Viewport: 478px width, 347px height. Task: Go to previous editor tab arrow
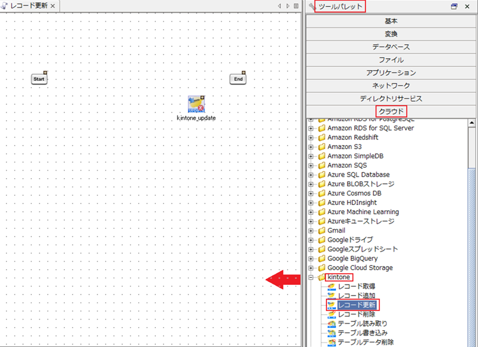279,6
